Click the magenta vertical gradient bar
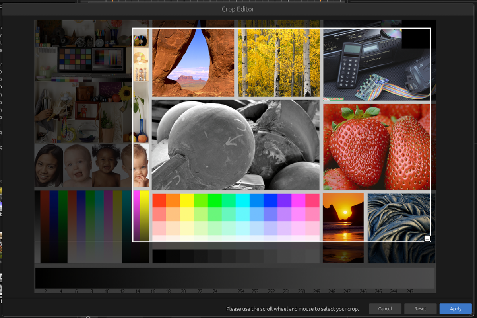 [136, 215]
